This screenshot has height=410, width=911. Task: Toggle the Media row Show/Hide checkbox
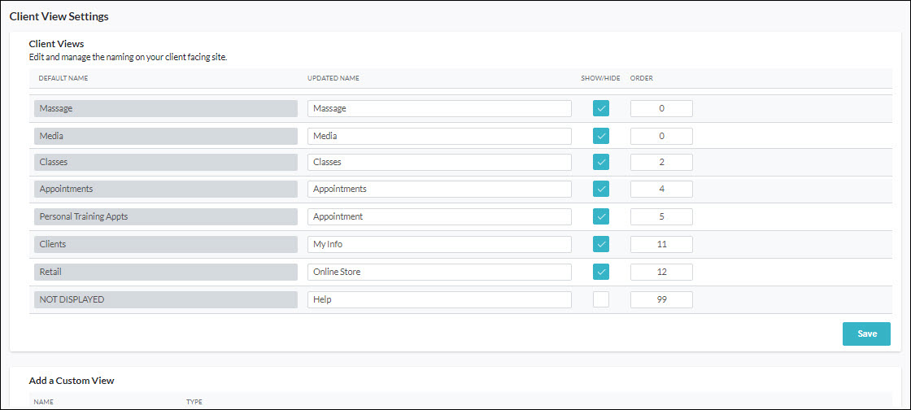[x=601, y=136]
